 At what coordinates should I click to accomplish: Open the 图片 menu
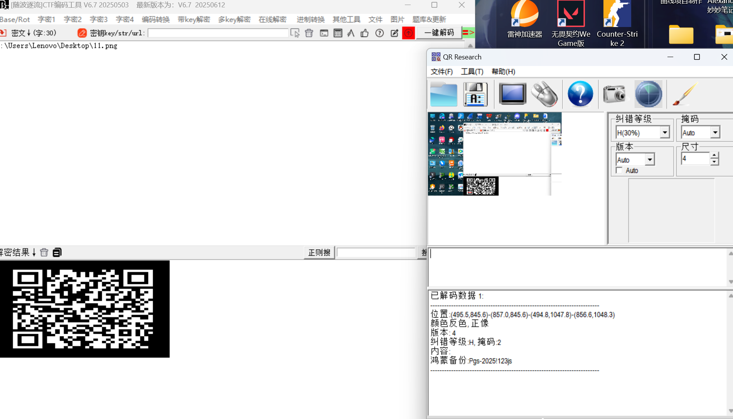398,19
